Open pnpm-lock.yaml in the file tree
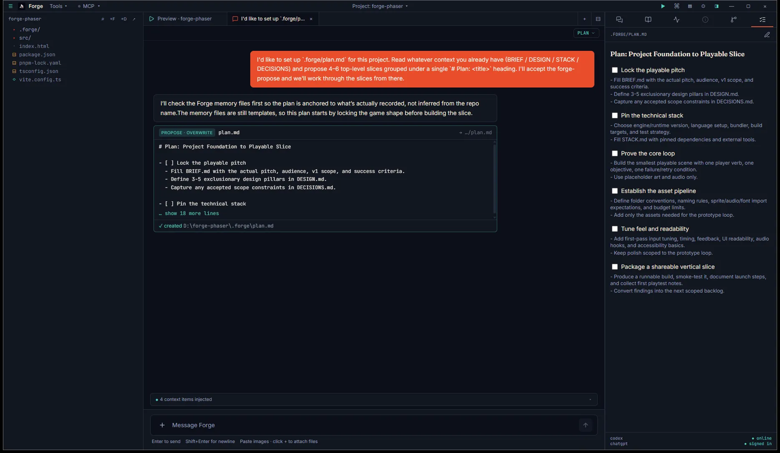780x453 pixels. coord(40,63)
